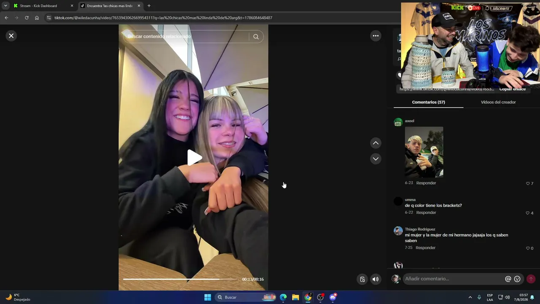Reload the current page
Image resolution: width=540 pixels, height=304 pixels.
point(27,18)
